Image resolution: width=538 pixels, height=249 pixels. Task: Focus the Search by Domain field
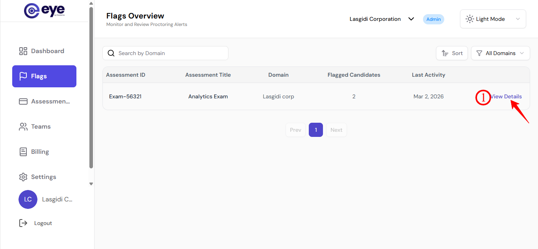[165, 53]
